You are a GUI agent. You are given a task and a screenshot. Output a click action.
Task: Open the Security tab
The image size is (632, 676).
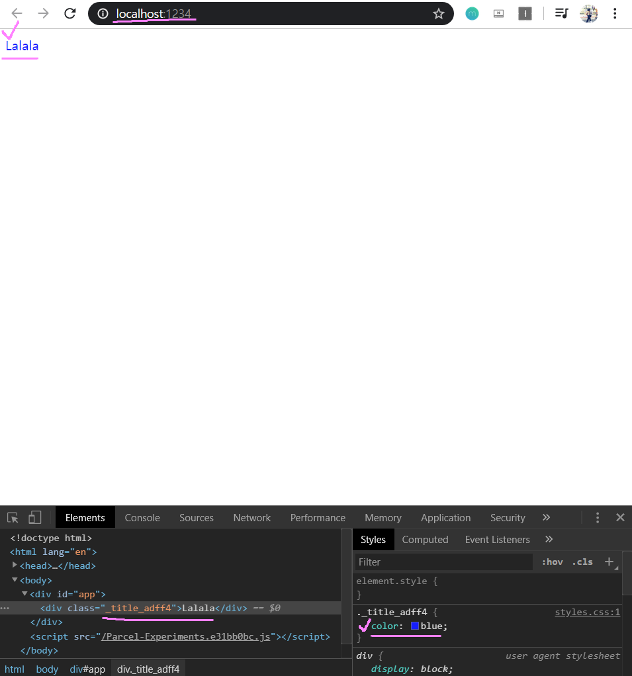click(x=508, y=517)
